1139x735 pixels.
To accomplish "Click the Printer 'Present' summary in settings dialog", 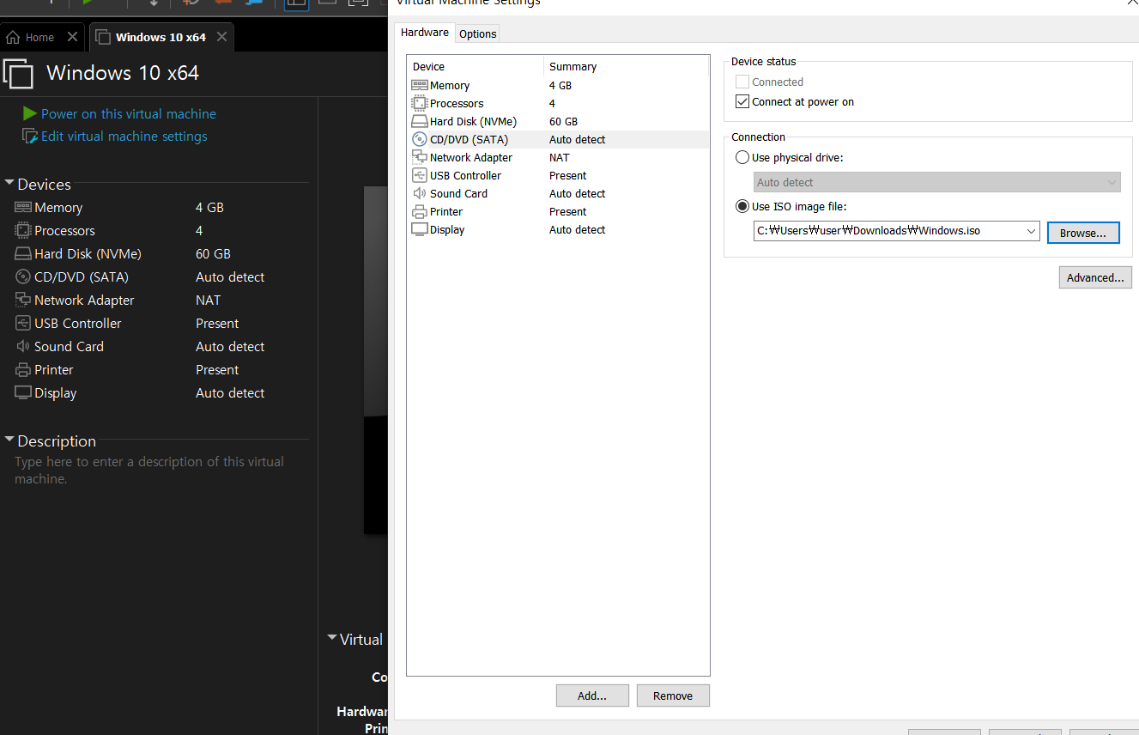I will (x=568, y=211).
